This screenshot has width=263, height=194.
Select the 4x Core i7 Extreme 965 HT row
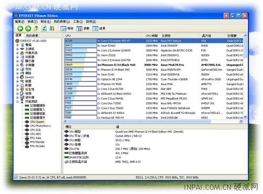(x=154, y=41)
